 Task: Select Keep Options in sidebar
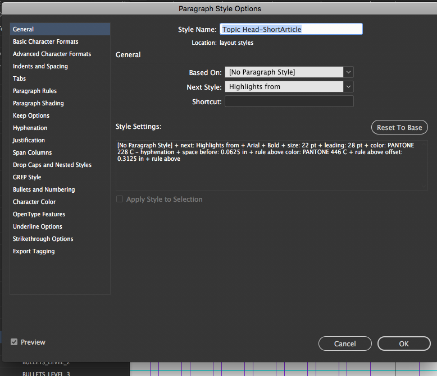60,115
